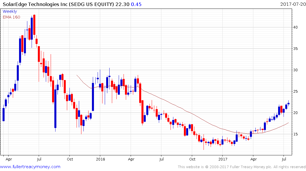Click the 20 price axis label

point(295,113)
